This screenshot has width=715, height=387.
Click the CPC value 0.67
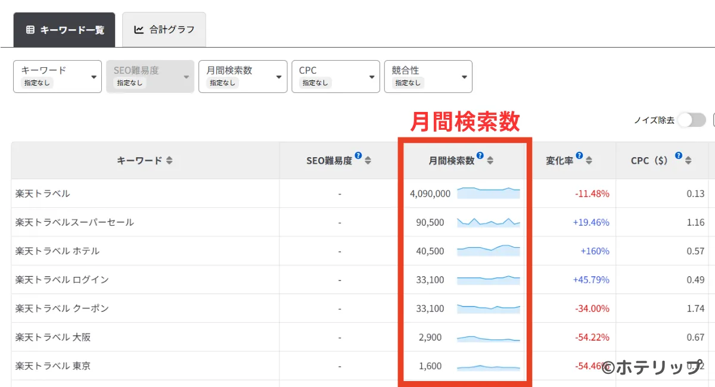695,337
